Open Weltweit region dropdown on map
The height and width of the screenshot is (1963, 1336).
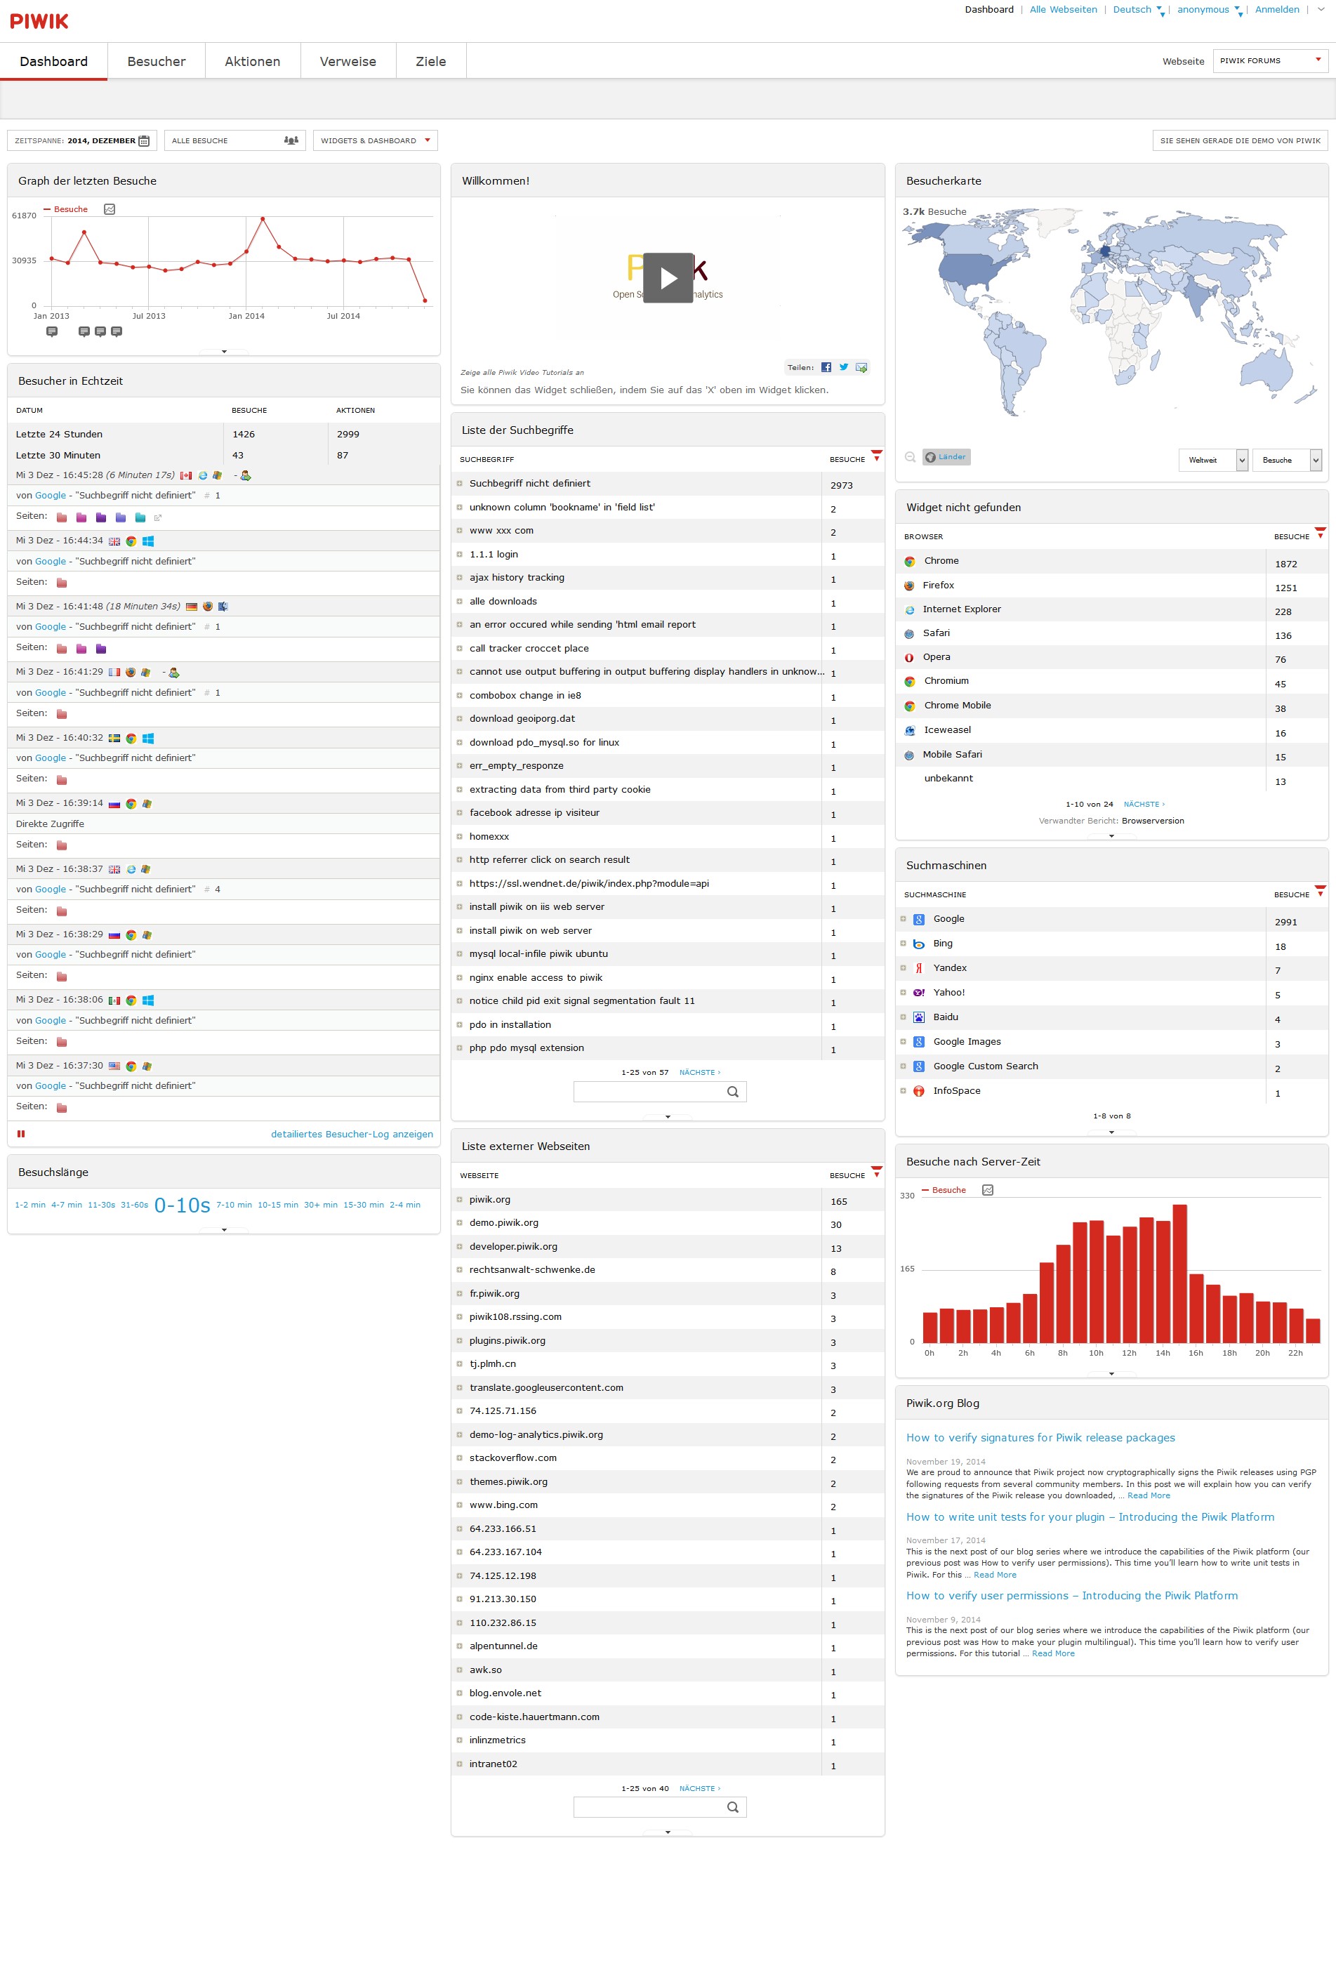pyautogui.click(x=1212, y=461)
